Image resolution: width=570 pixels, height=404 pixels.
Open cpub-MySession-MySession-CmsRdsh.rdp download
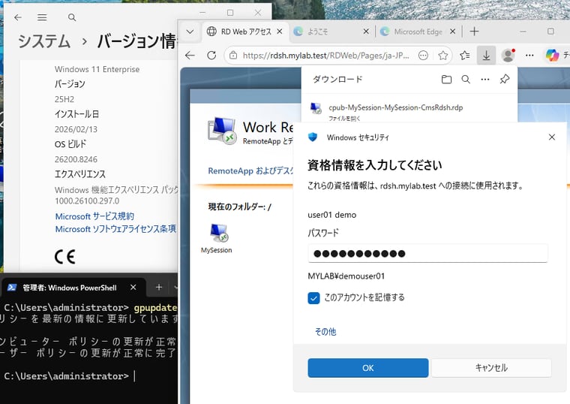(x=395, y=107)
